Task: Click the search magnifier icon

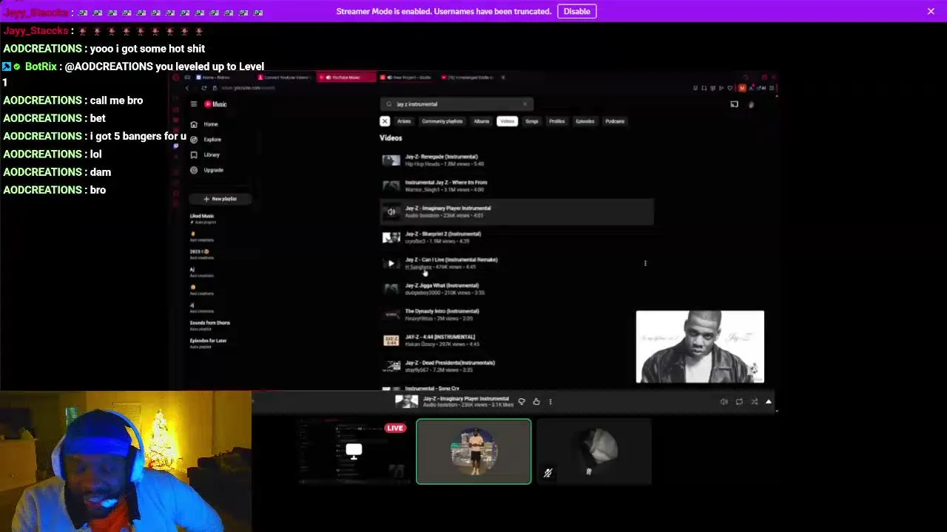Action: pyautogui.click(x=389, y=104)
